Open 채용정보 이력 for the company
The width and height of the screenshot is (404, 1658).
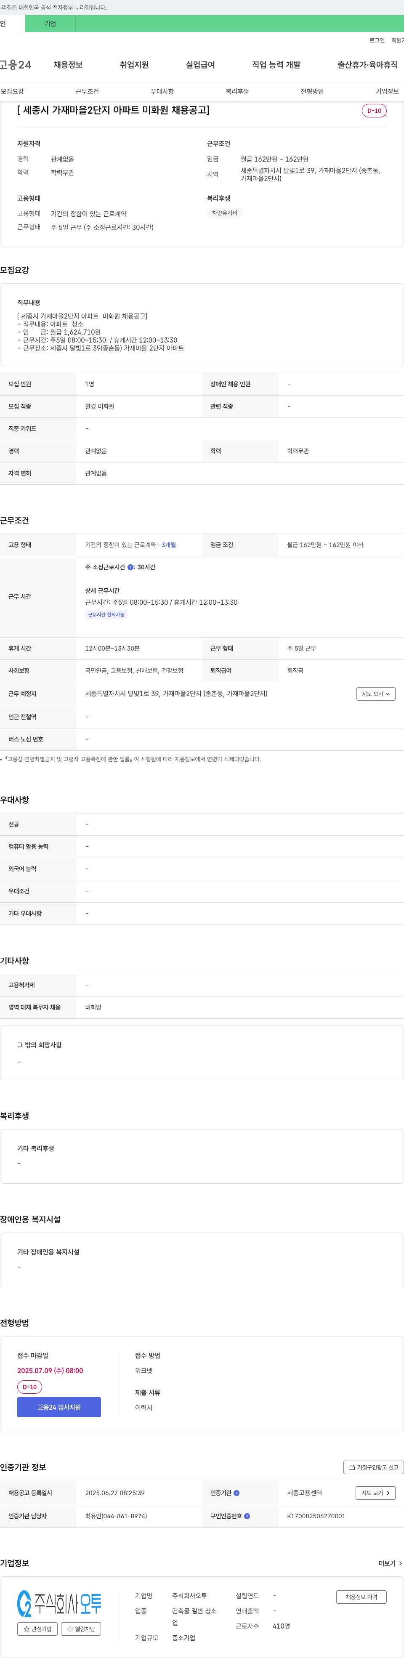(361, 1597)
